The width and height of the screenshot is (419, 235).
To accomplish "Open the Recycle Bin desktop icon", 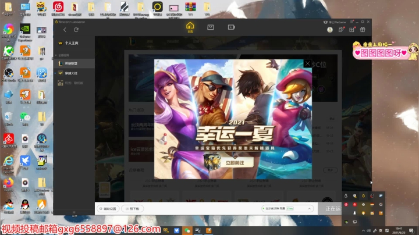I will point(9,119).
